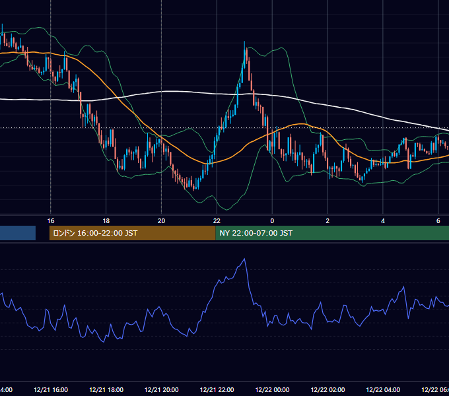Click the 6 hour label on price chart axis
The height and width of the screenshot is (396, 449).
click(438, 221)
